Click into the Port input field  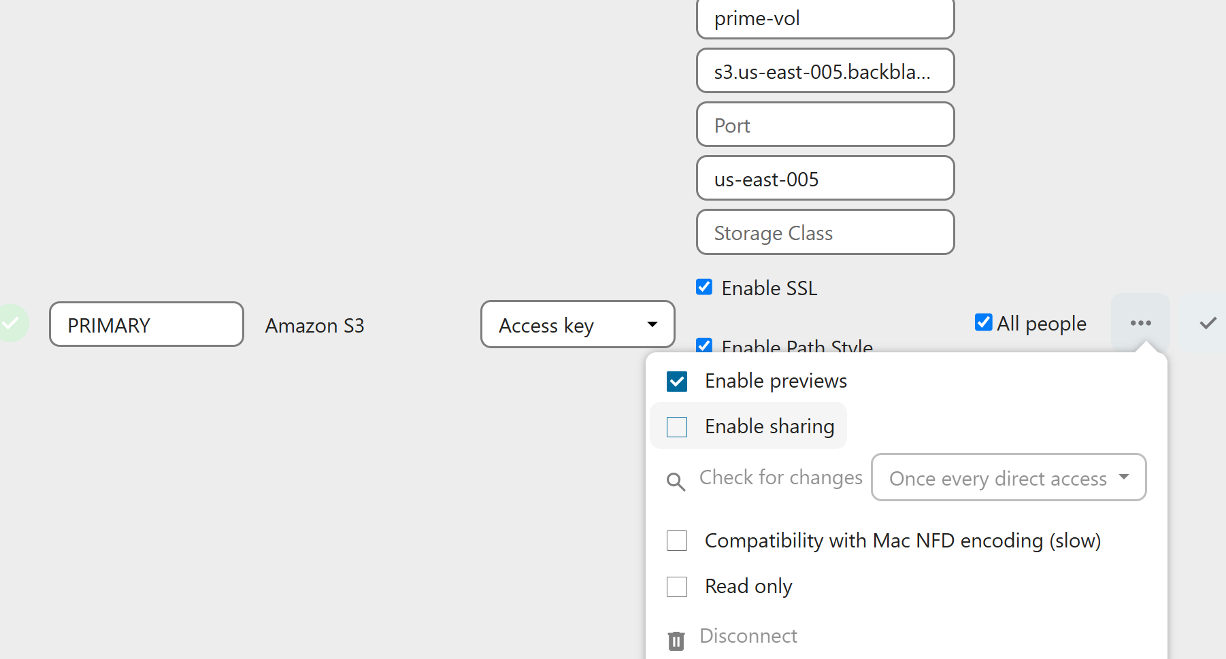825,124
